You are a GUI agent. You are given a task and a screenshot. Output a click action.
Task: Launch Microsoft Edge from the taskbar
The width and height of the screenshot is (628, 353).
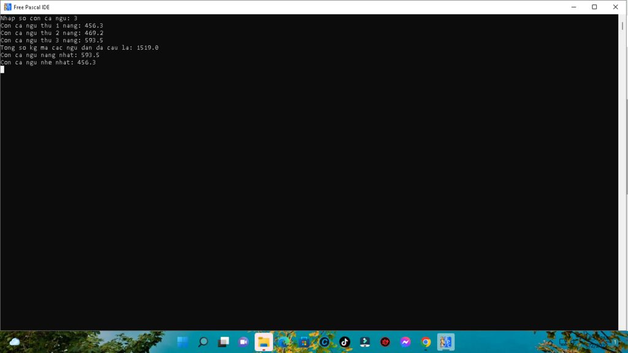coord(284,342)
